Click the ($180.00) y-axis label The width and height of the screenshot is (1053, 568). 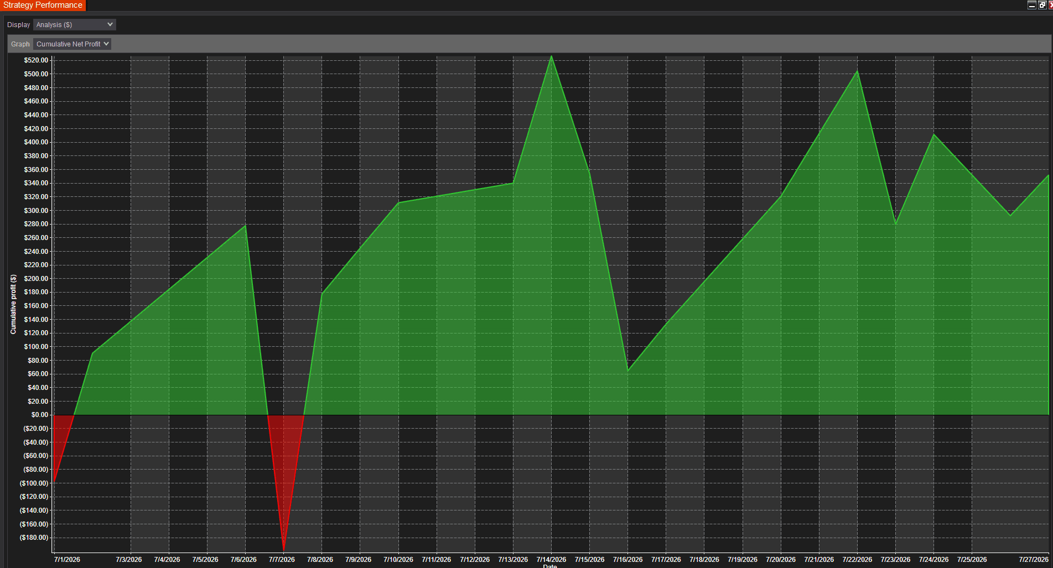[x=34, y=538]
